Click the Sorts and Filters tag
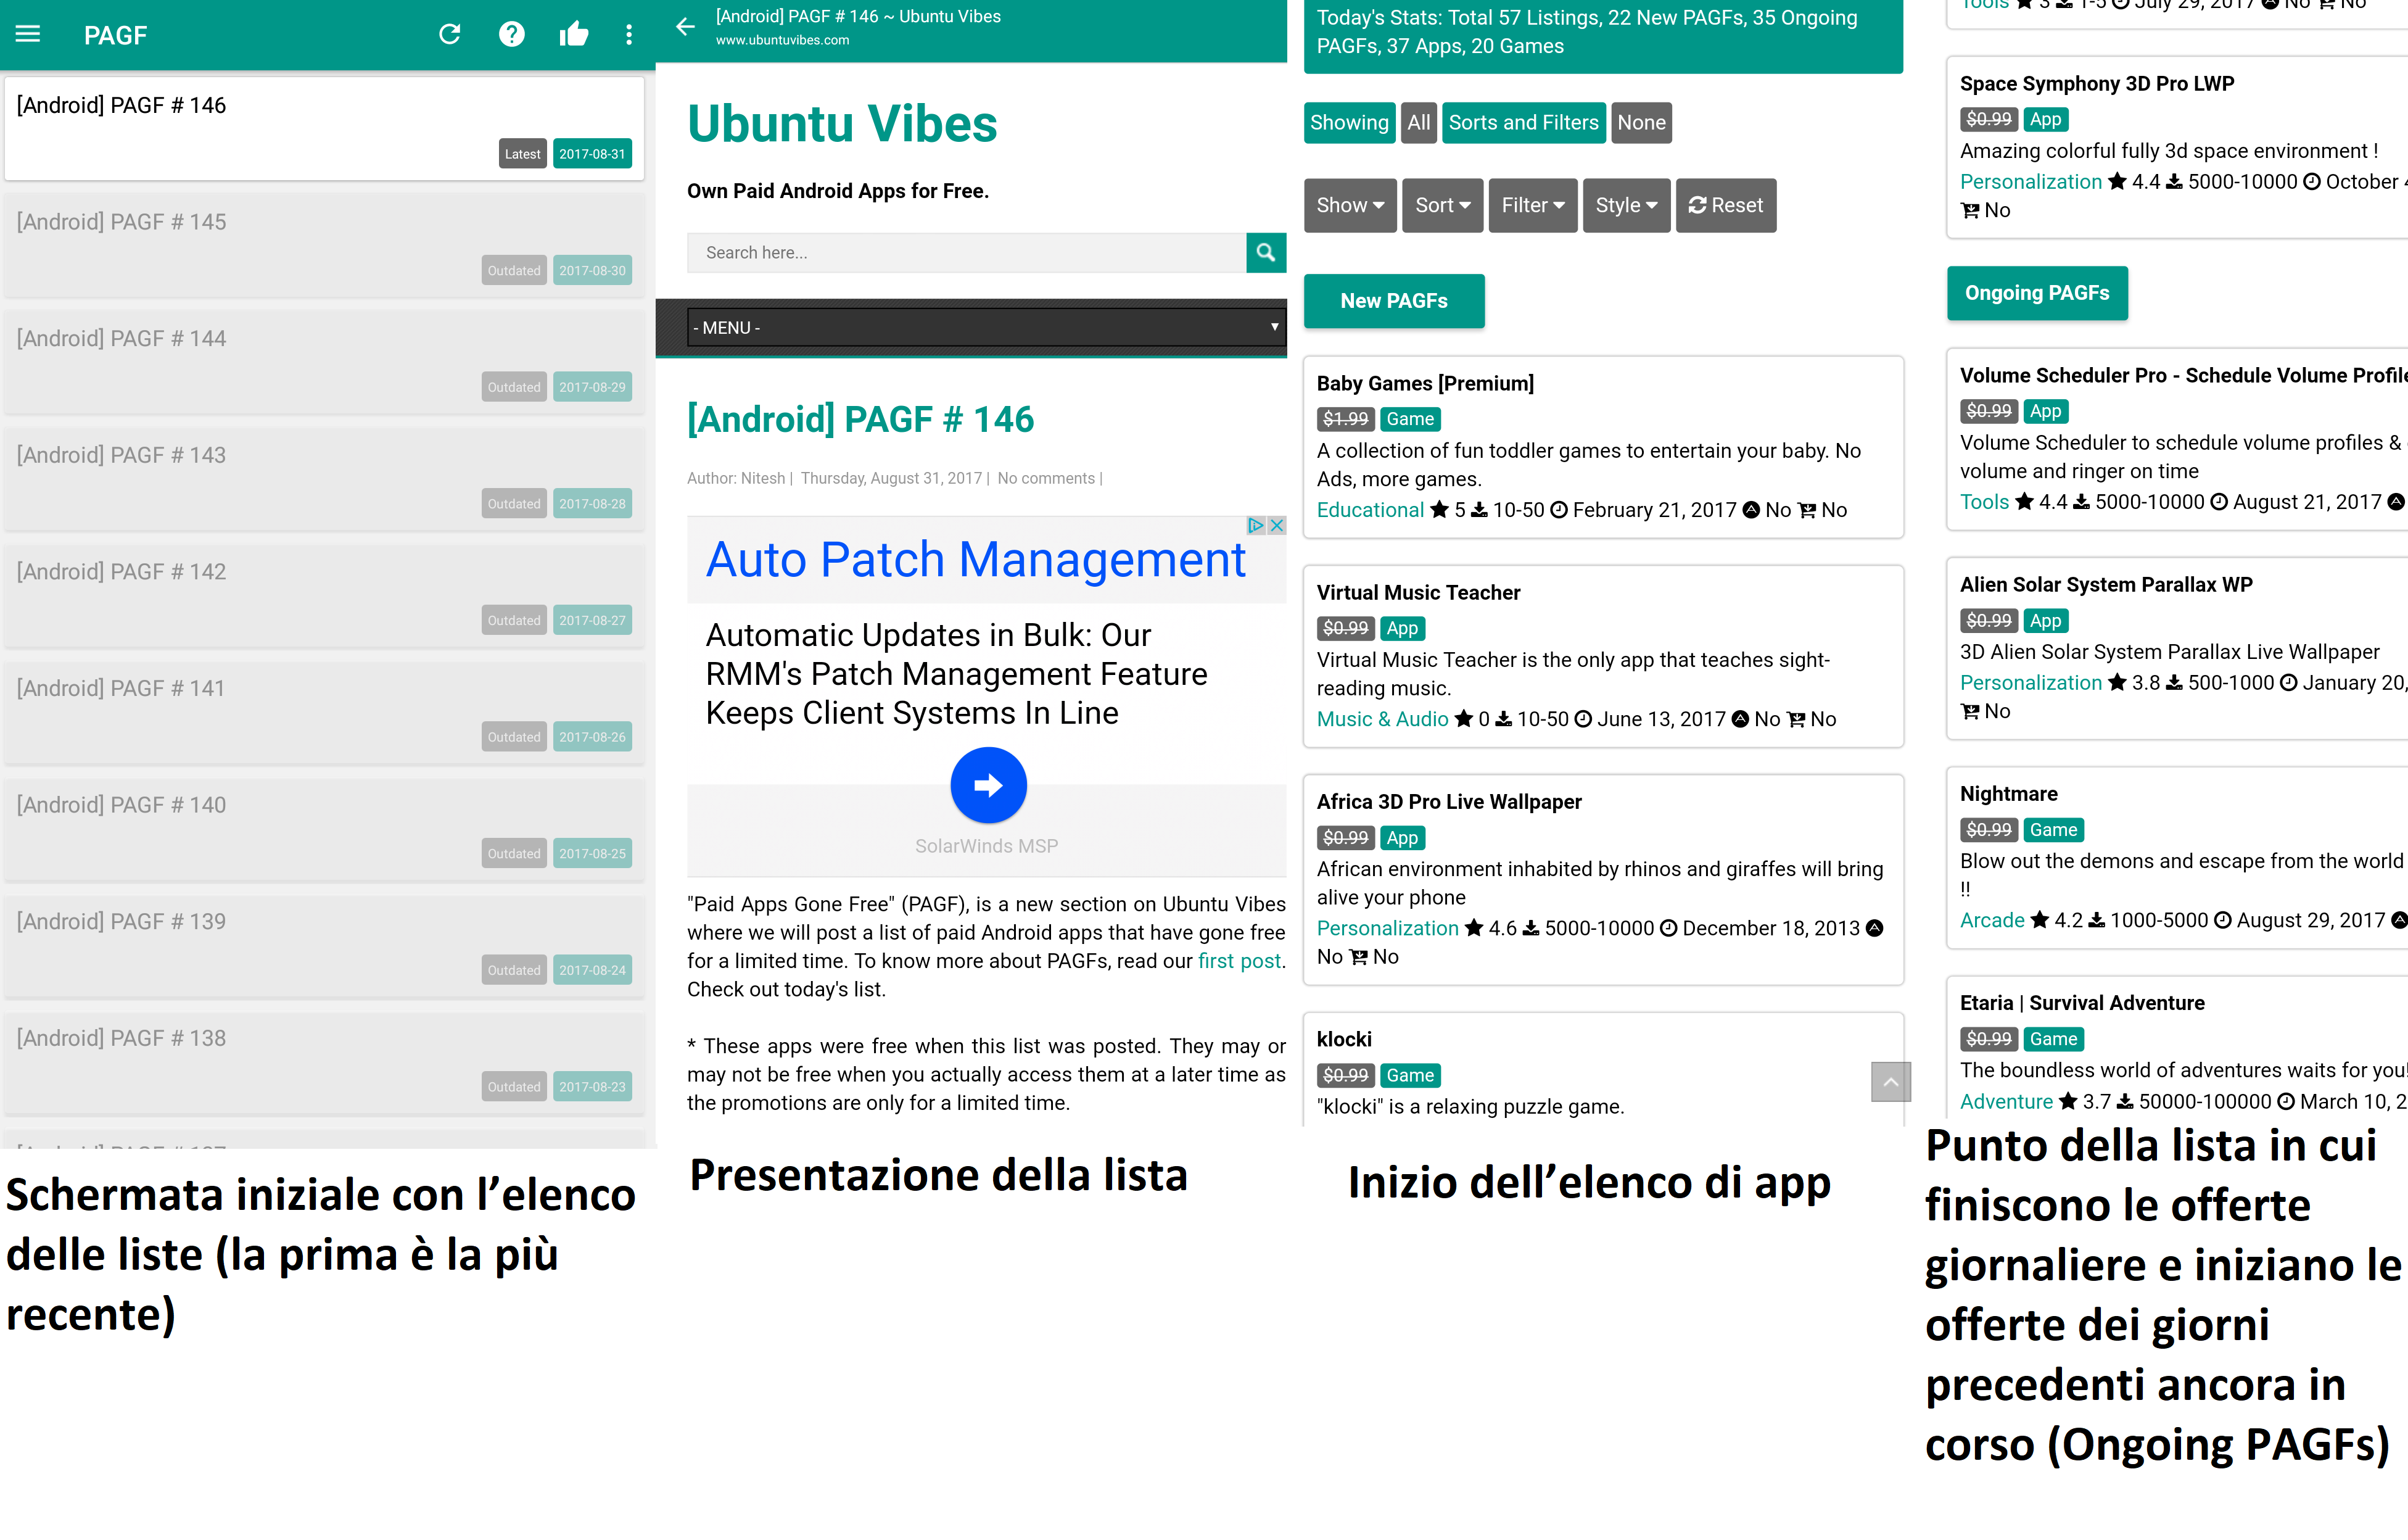 tap(1523, 123)
